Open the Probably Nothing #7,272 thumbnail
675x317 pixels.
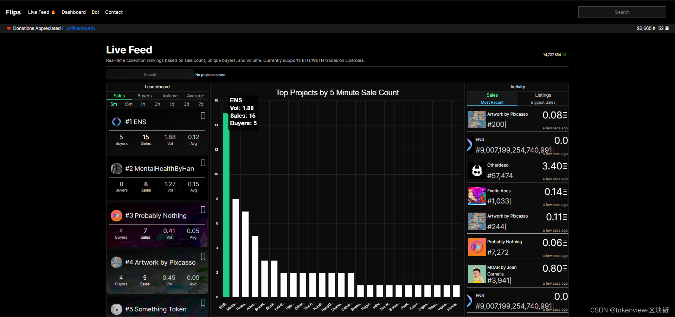(x=477, y=247)
